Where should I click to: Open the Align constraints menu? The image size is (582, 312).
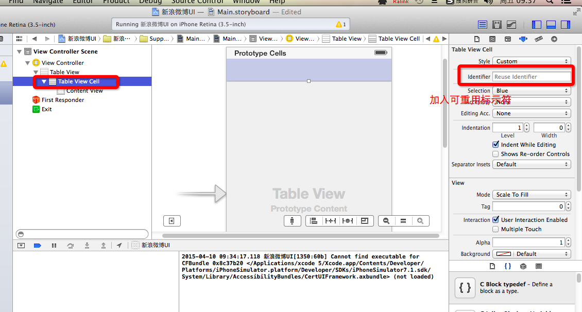point(314,221)
